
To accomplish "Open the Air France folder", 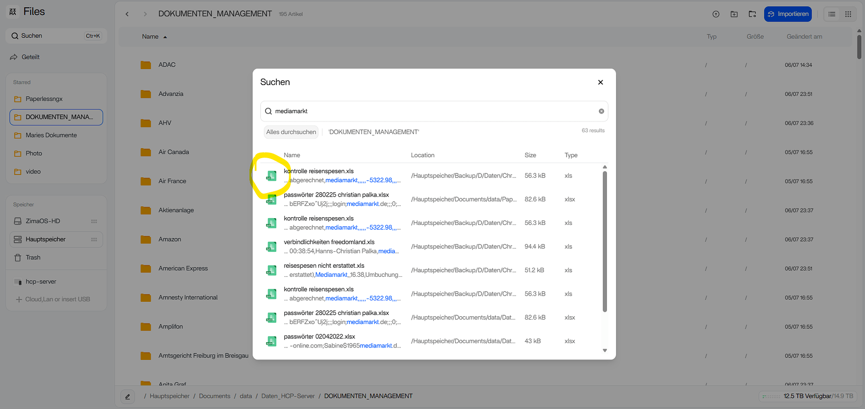I will click(x=172, y=181).
